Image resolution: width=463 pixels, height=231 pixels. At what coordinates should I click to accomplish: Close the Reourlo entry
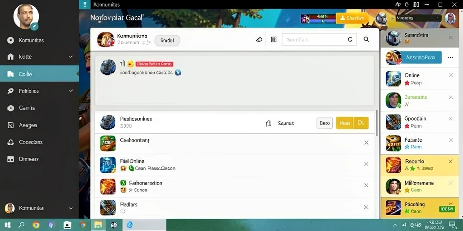451,162
